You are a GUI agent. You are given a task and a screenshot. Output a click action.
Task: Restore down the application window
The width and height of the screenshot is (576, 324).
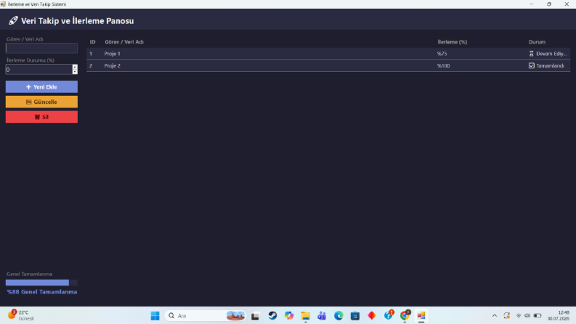click(x=549, y=4)
